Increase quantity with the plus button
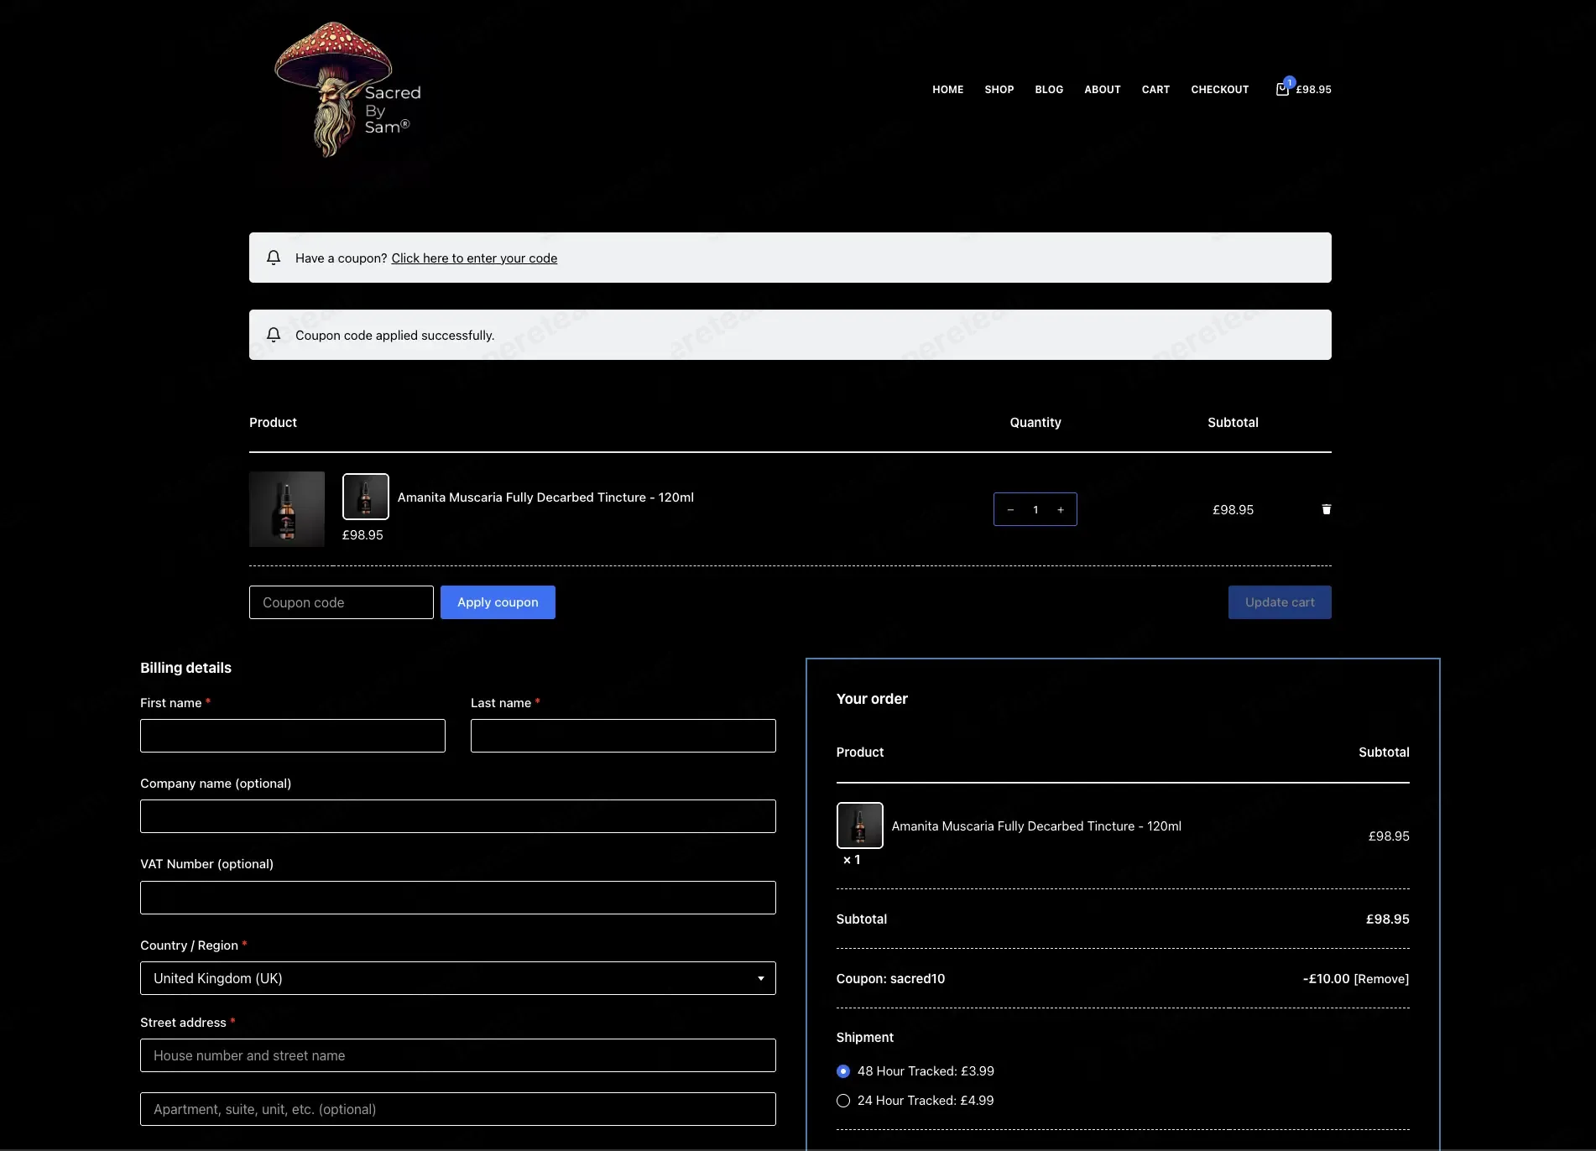 click(x=1061, y=509)
